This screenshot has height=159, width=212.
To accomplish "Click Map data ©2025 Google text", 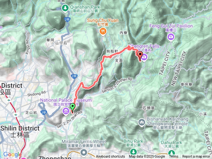I will tap(147, 157).
